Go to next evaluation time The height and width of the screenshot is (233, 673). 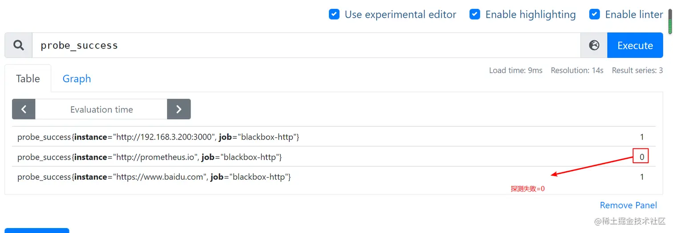click(178, 109)
